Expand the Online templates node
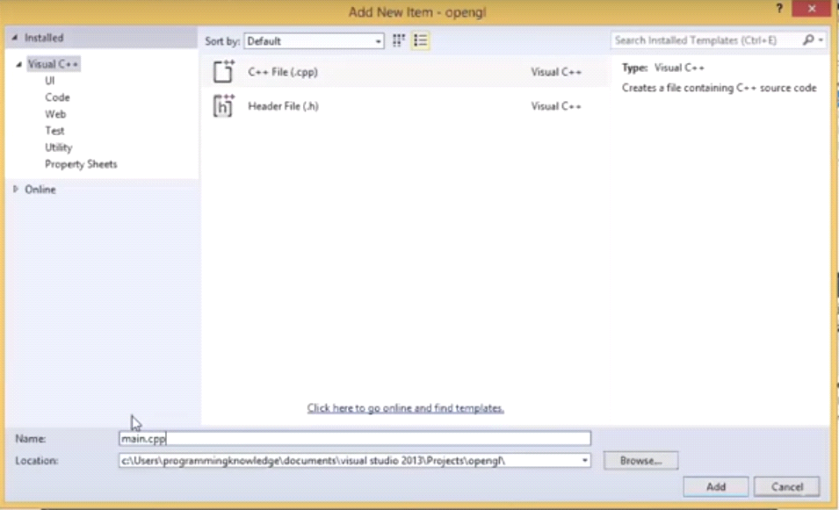839x510 pixels. 16,189
